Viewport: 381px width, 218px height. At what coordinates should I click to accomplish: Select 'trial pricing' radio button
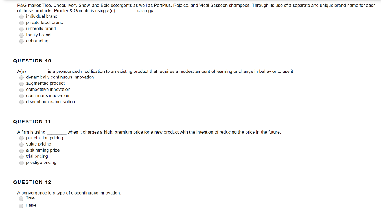pos(22,157)
